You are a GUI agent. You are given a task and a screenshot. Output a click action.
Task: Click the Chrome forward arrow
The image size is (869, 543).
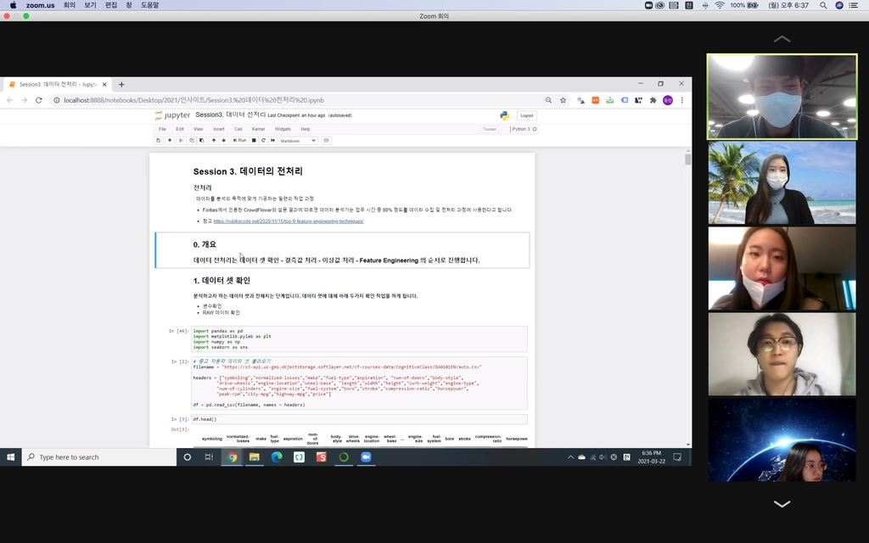tap(24, 100)
